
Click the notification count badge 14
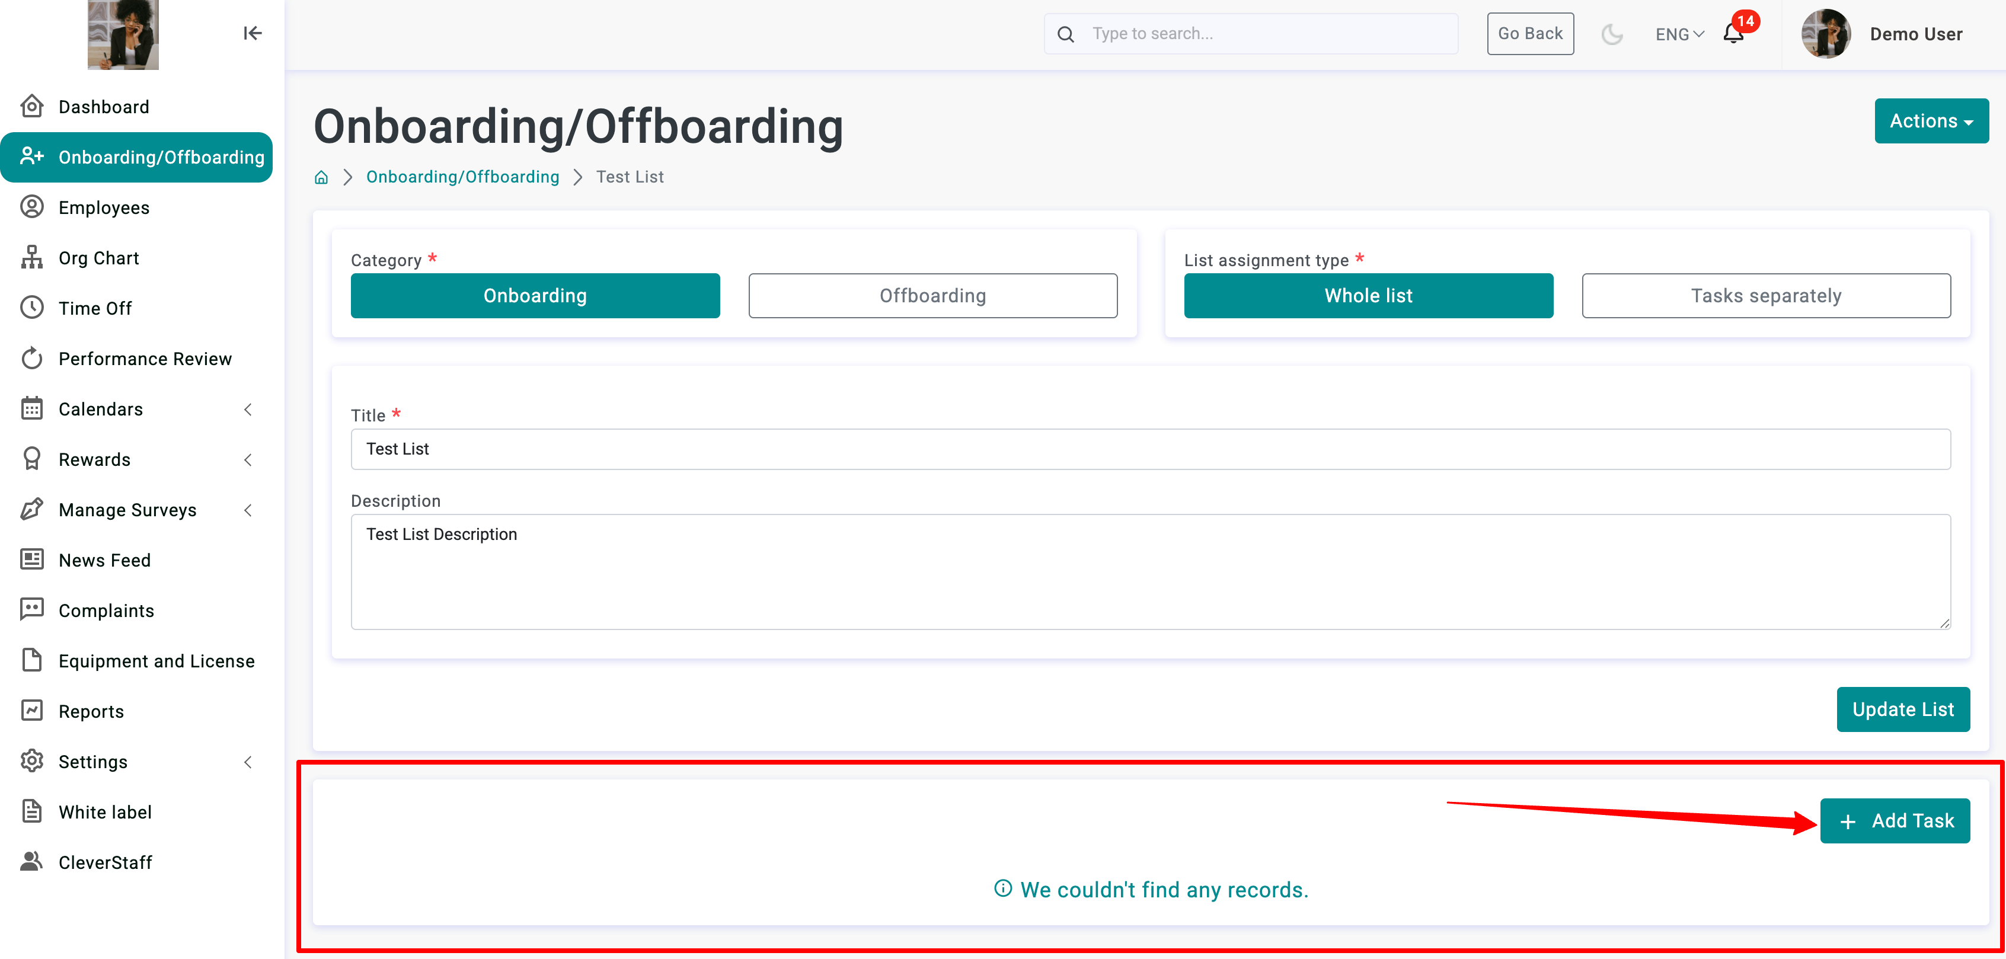(x=1746, y=21)
